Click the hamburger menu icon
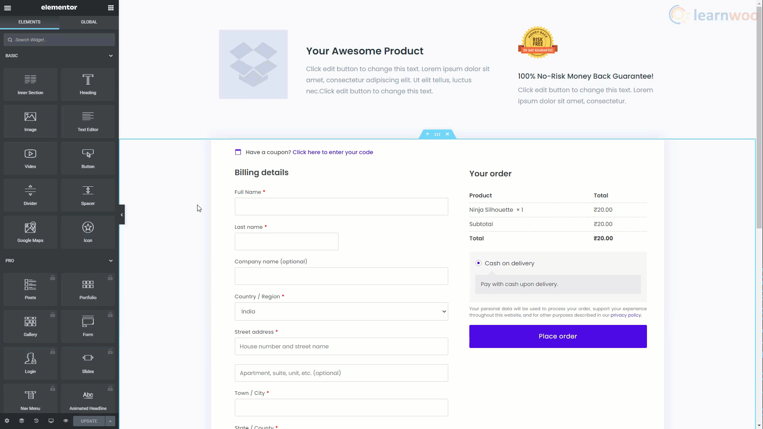This screenshot has width=763, height=429. 8,8
